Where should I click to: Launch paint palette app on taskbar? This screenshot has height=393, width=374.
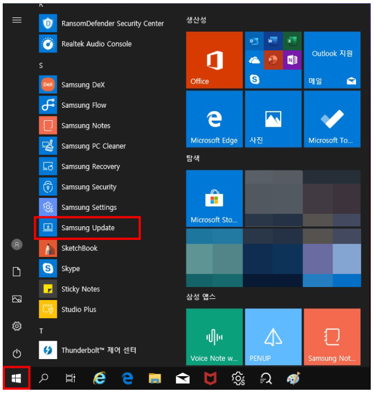pos(293,378)
